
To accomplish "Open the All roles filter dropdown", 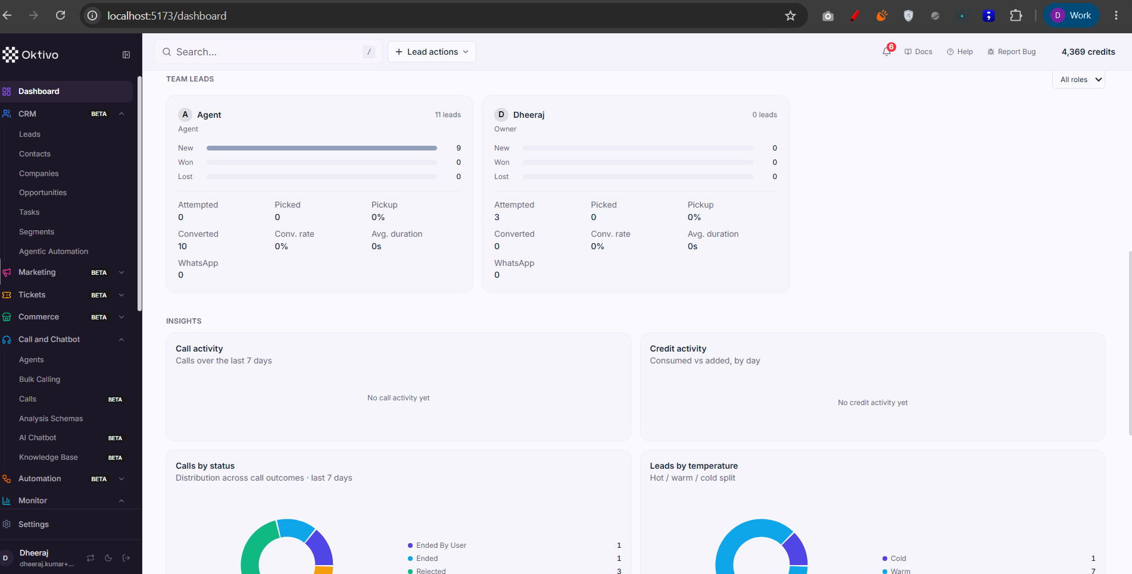I will click(1078, 80).
